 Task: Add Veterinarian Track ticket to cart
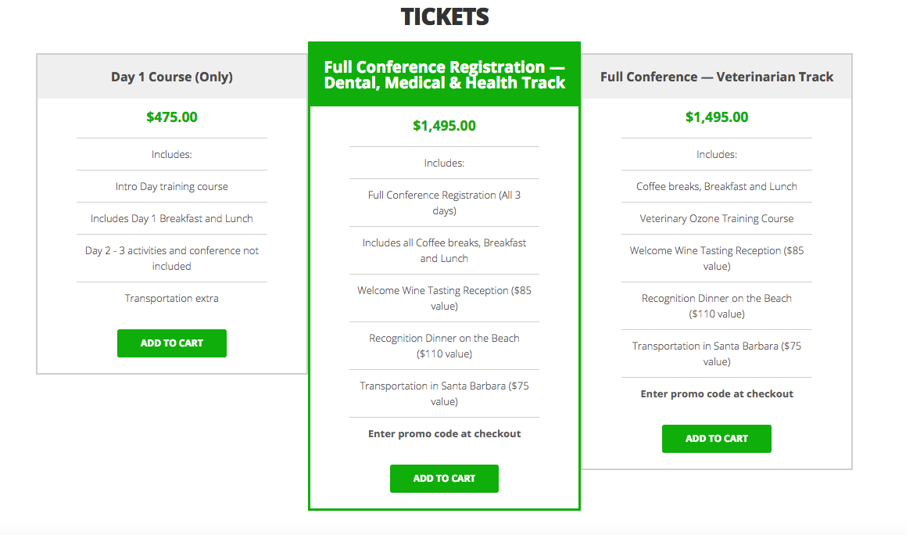(x=717, y=439)
